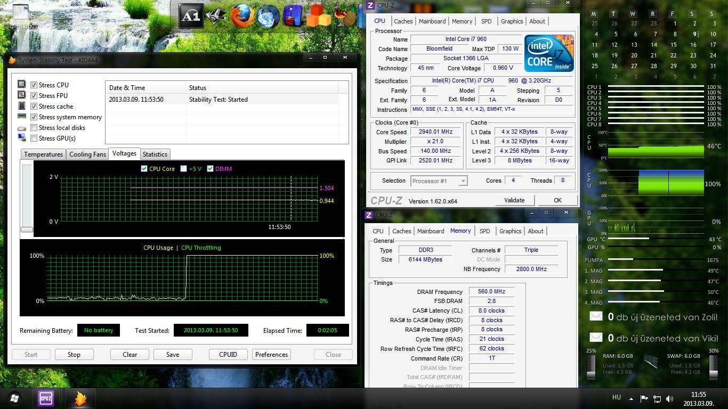Click the Date & Time column header
Screen dimensions: 728x409
click(x=145, y=87)
